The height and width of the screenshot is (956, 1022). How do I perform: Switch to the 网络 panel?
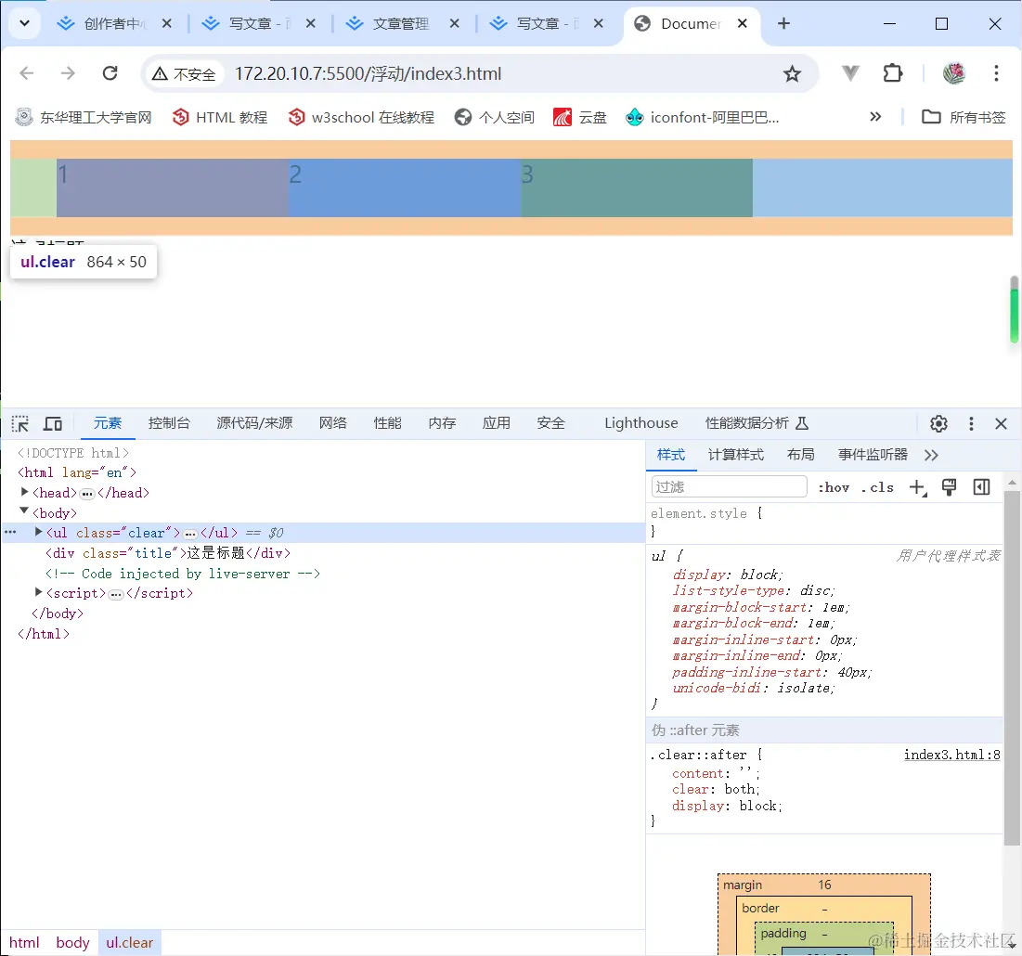pos(333,423)
